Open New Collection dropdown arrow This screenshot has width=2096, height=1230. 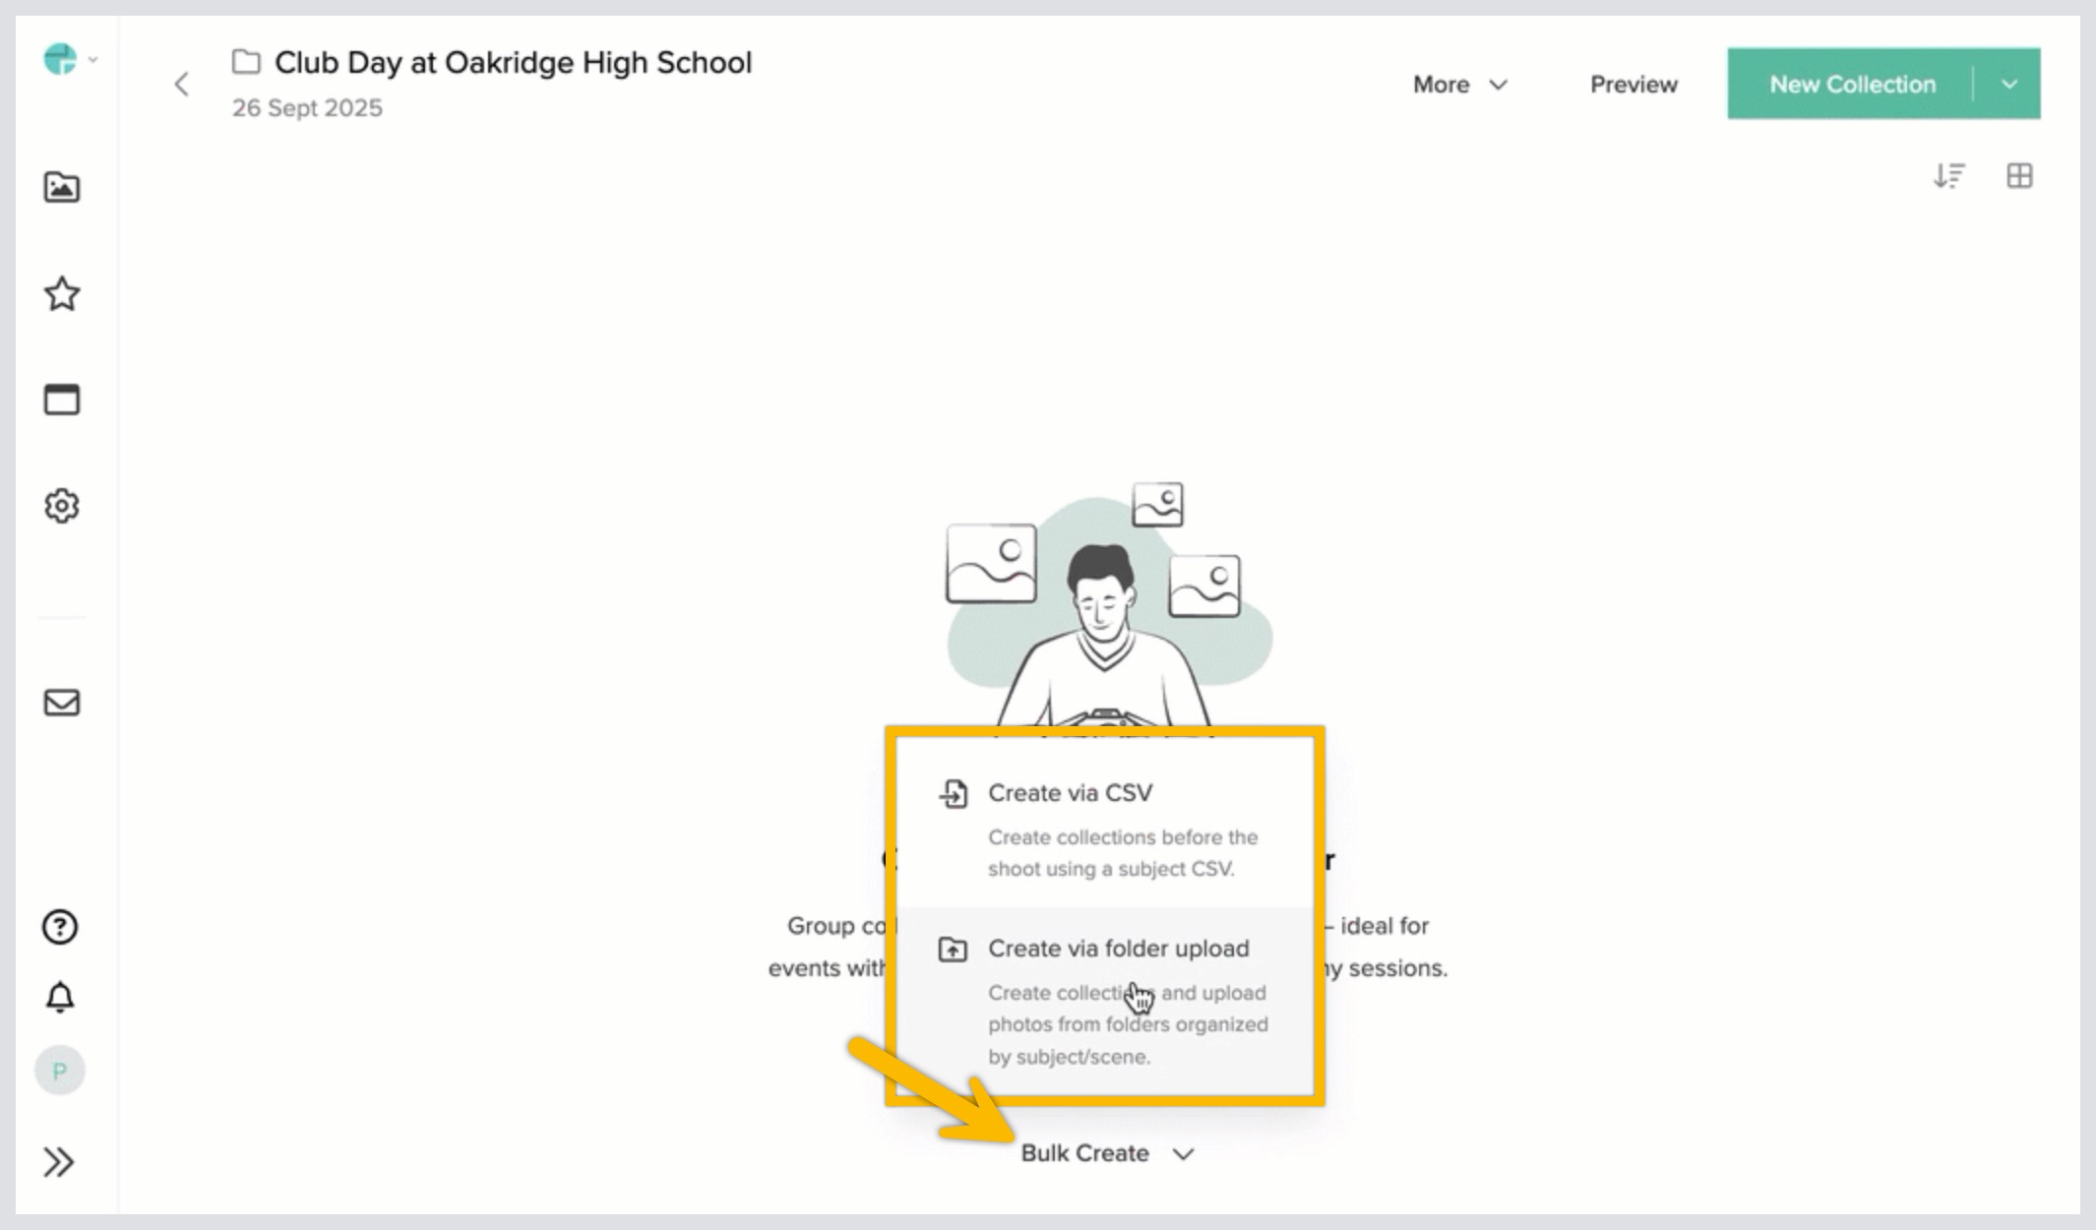click(x=2008, y=85)
